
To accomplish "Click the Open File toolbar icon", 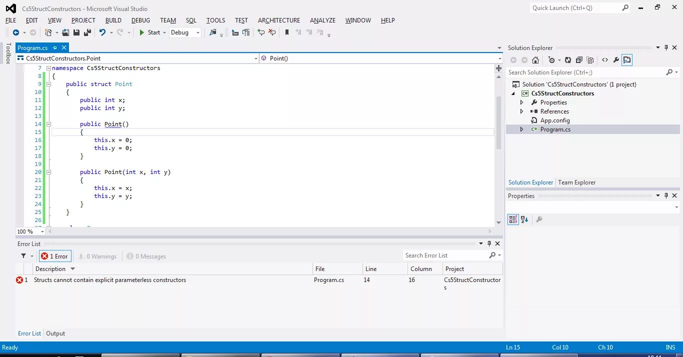I will 65,32.
